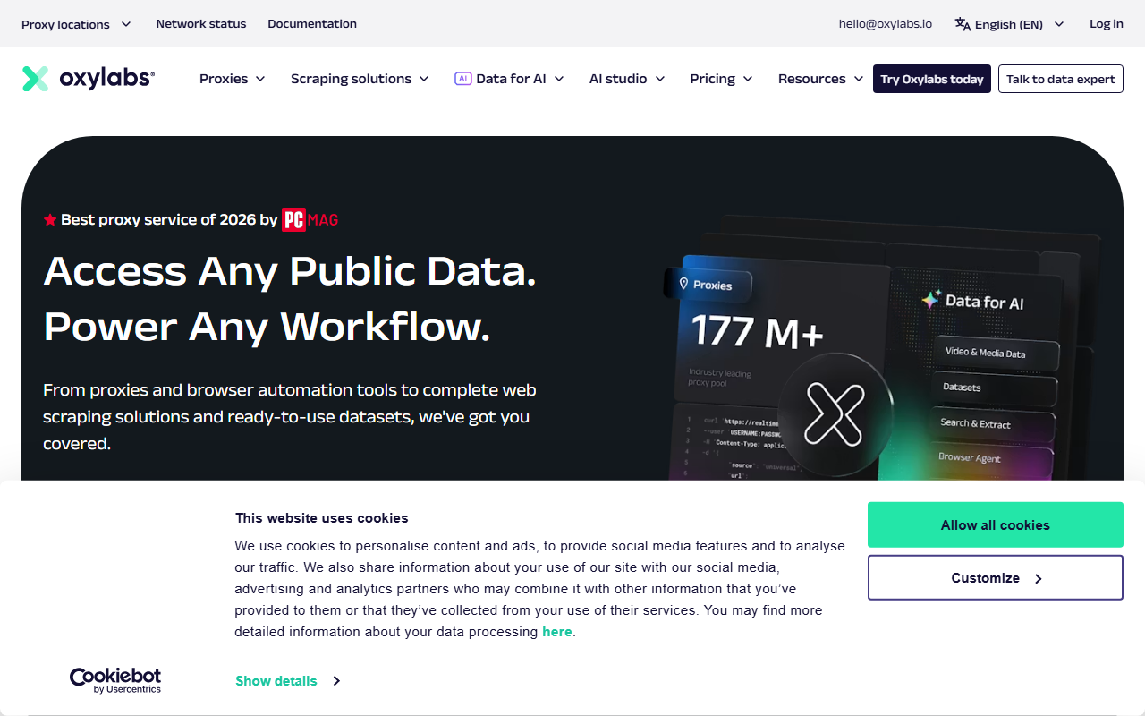
Task: Click the red star icon beside Best proxy service
Action: pyautogui.click(x=50, y=219)
